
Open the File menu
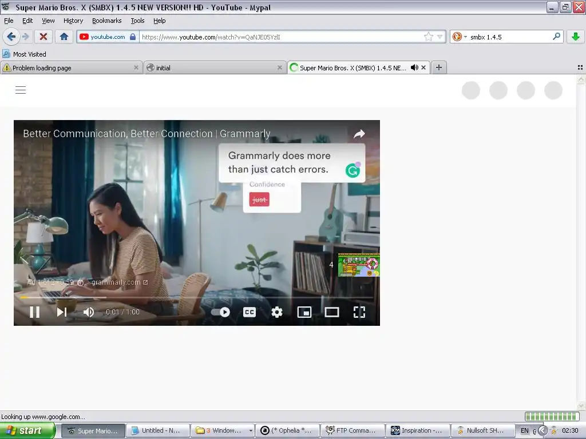tap(9, 21)
